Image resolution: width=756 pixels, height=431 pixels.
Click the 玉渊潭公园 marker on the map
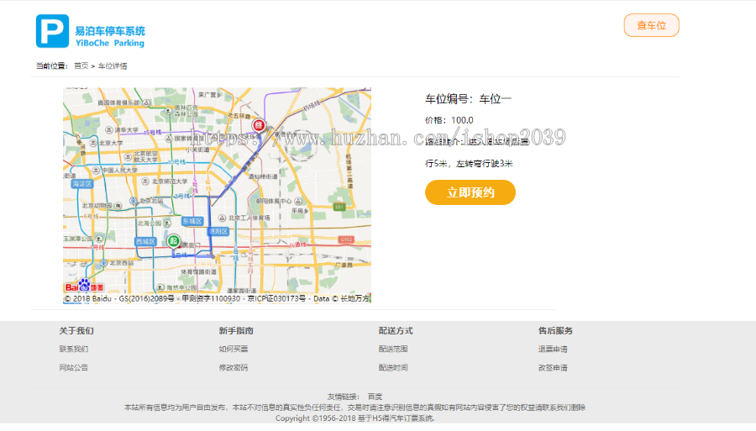pos(99,239)
